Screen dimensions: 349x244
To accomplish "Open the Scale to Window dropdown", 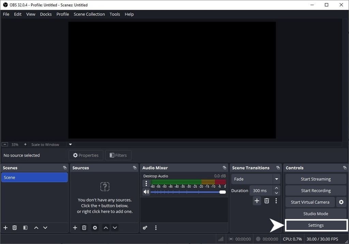I will (70, 144).
